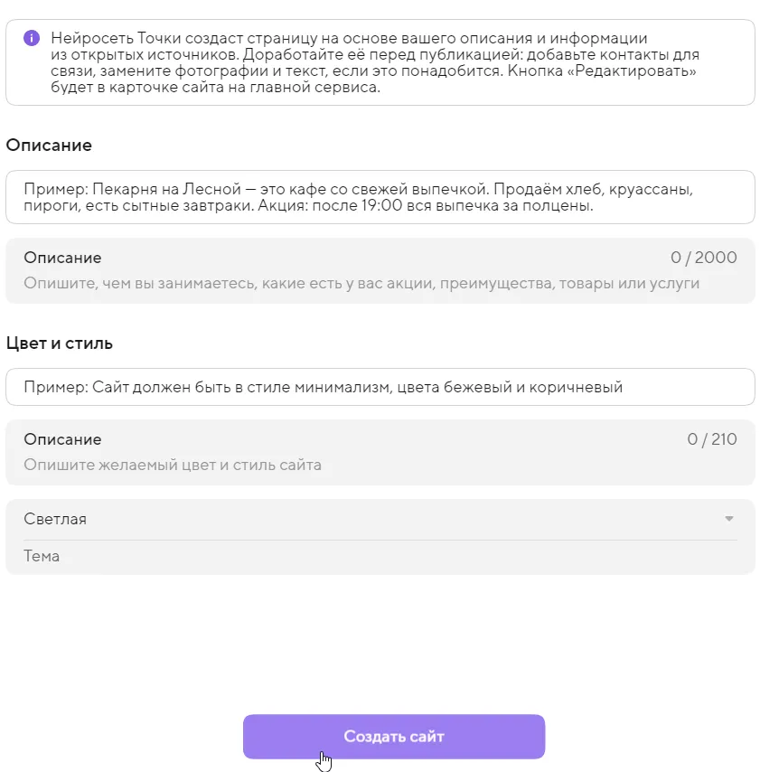Click the minimalism style example box

[x=380, y=387]
